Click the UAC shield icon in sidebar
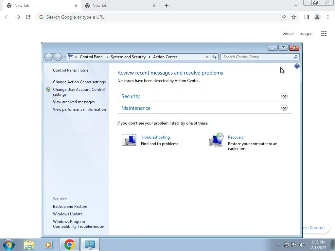This screenshot has height=251, width=335. [48, 90]
